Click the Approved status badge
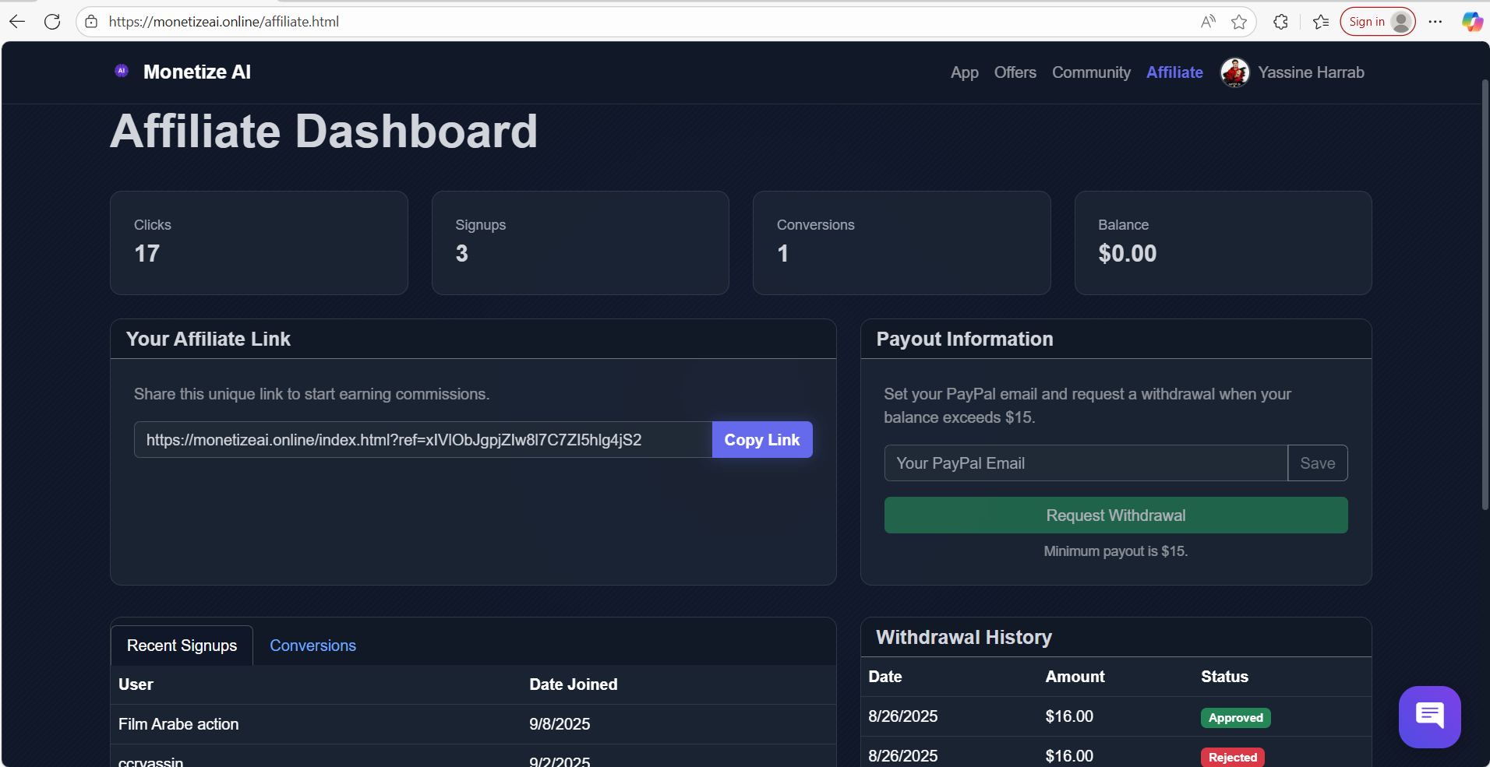This screenshot has height=767, width=1490. point(1236,718)
